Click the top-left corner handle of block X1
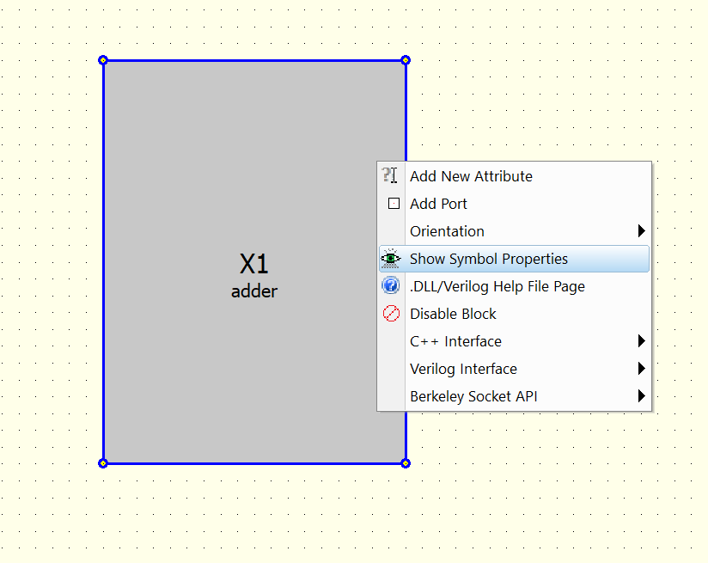Screen dimensions: 708x563 (103, 60)
